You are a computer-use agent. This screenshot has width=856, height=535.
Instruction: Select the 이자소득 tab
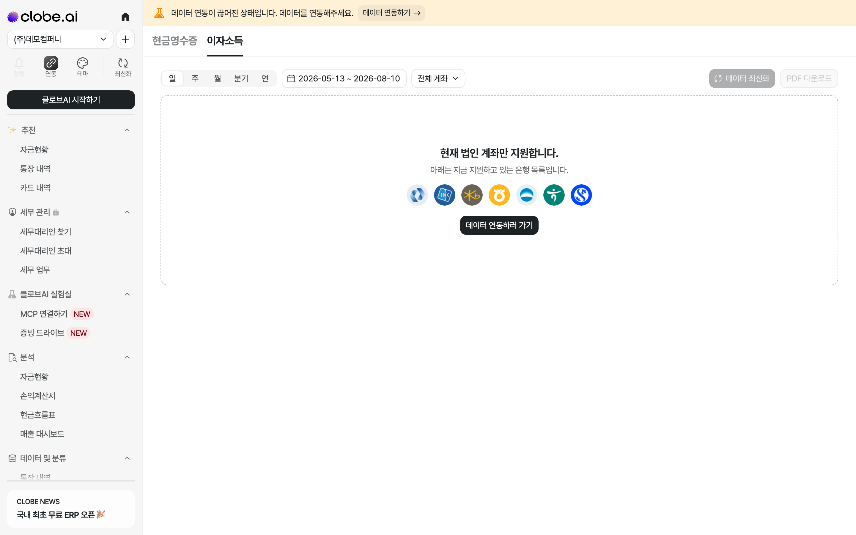coord(225,41)
